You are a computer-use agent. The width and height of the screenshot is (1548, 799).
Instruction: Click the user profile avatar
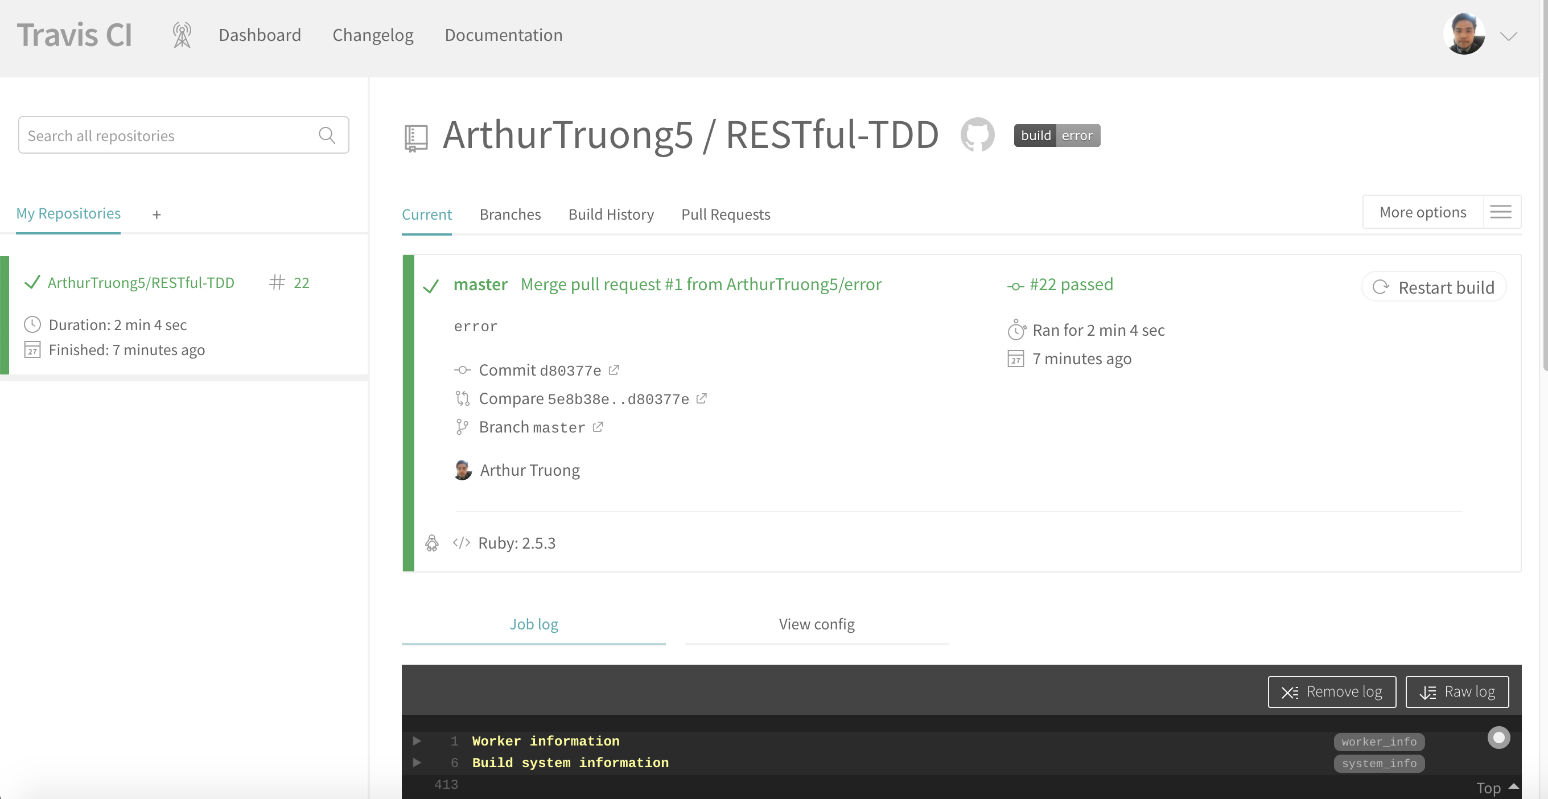[x=1464, y=34]
